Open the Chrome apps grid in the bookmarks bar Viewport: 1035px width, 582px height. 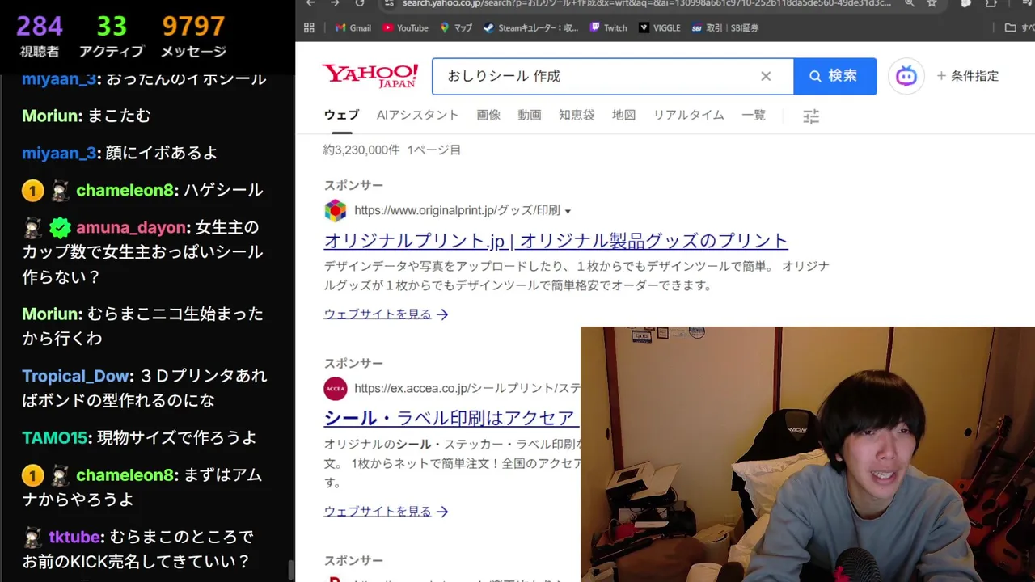(309, 27)
